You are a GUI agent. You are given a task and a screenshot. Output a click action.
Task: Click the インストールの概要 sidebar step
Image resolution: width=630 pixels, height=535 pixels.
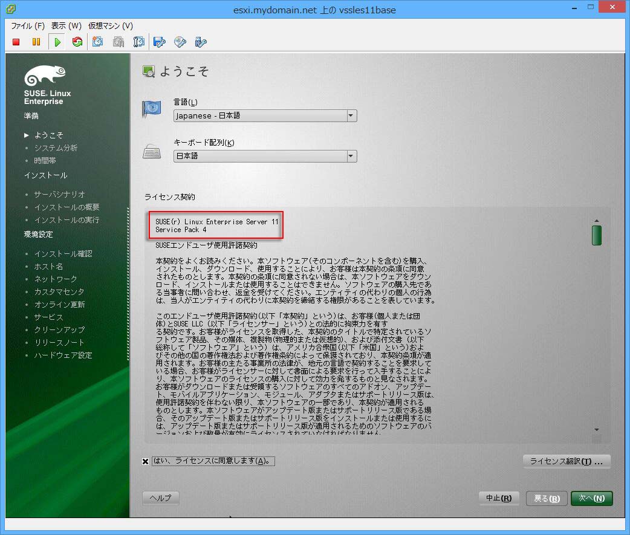[67, 207]
